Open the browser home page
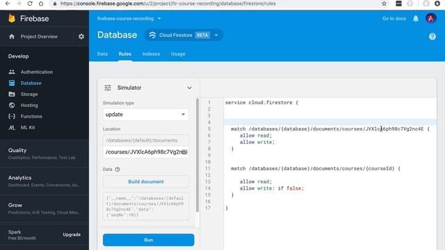The height and width of the screenshot is (250, 445). point(41,3)
